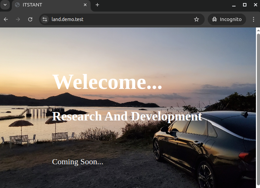Click the Coming Soon... text
This screenshot has height=188, width=260.
point(77,162)
